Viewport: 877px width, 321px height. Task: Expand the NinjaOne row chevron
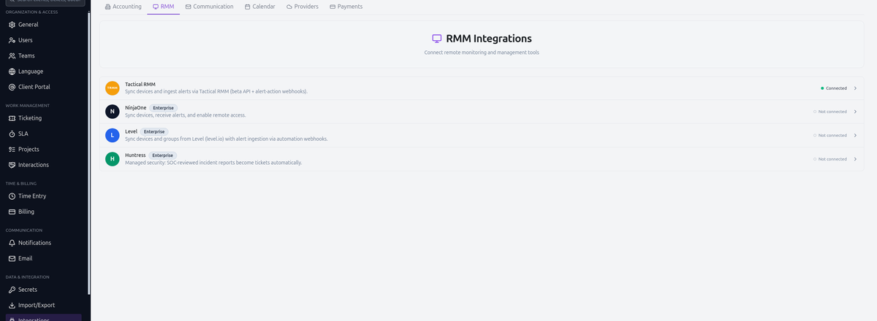coord(855,112)
